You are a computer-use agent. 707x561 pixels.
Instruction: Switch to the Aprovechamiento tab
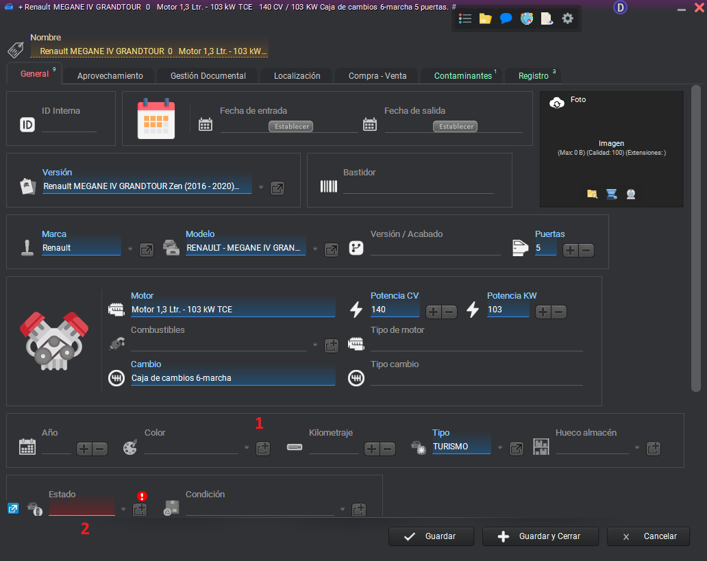coord(110,76)
